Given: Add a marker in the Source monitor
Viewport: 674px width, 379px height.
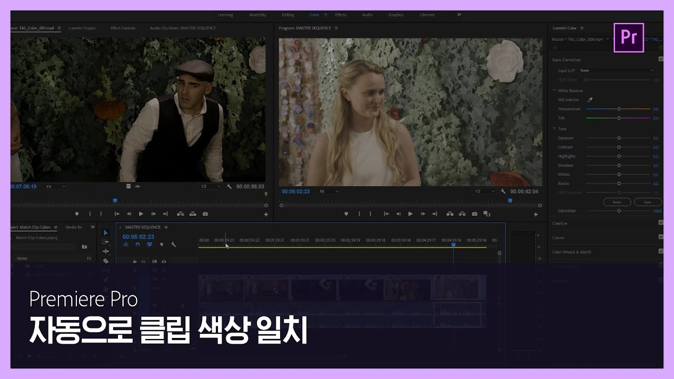Looking at the screenshot, I should [77, 214].
